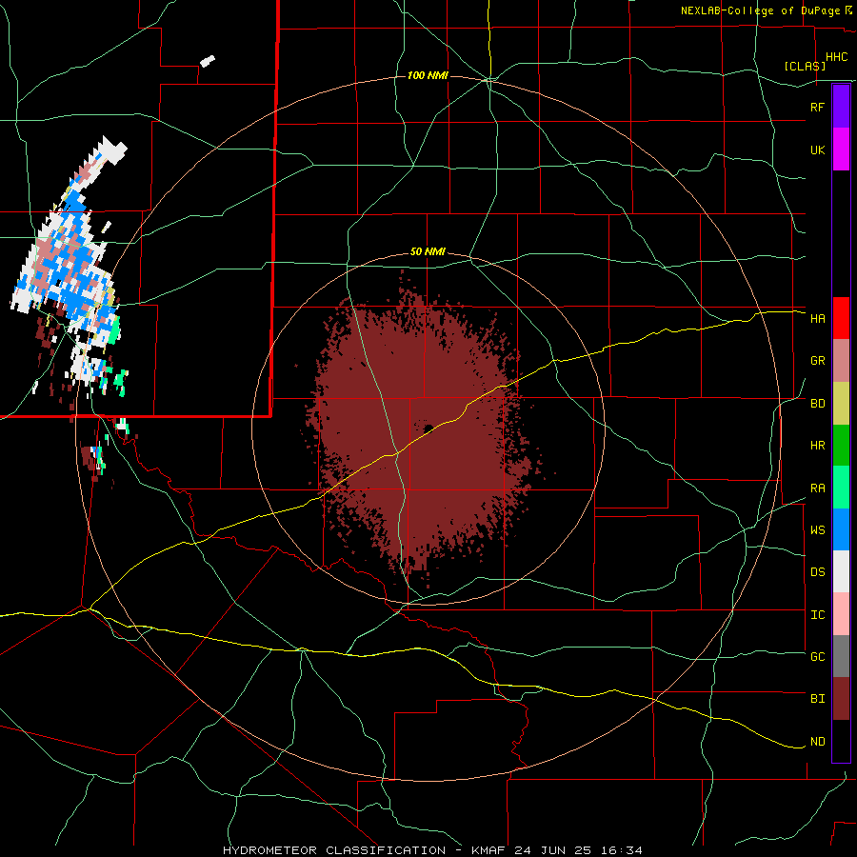The width and height of the screenshot is (857, 857).
Task: Click the 'HA' legend label
Action: pos(817,318)
